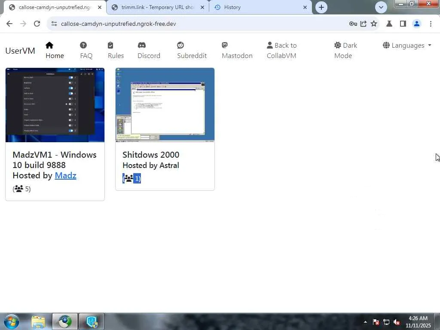440x330 pixels.
Task: Bookmark this page with the star icon
Action: click(x=374, y=24)
